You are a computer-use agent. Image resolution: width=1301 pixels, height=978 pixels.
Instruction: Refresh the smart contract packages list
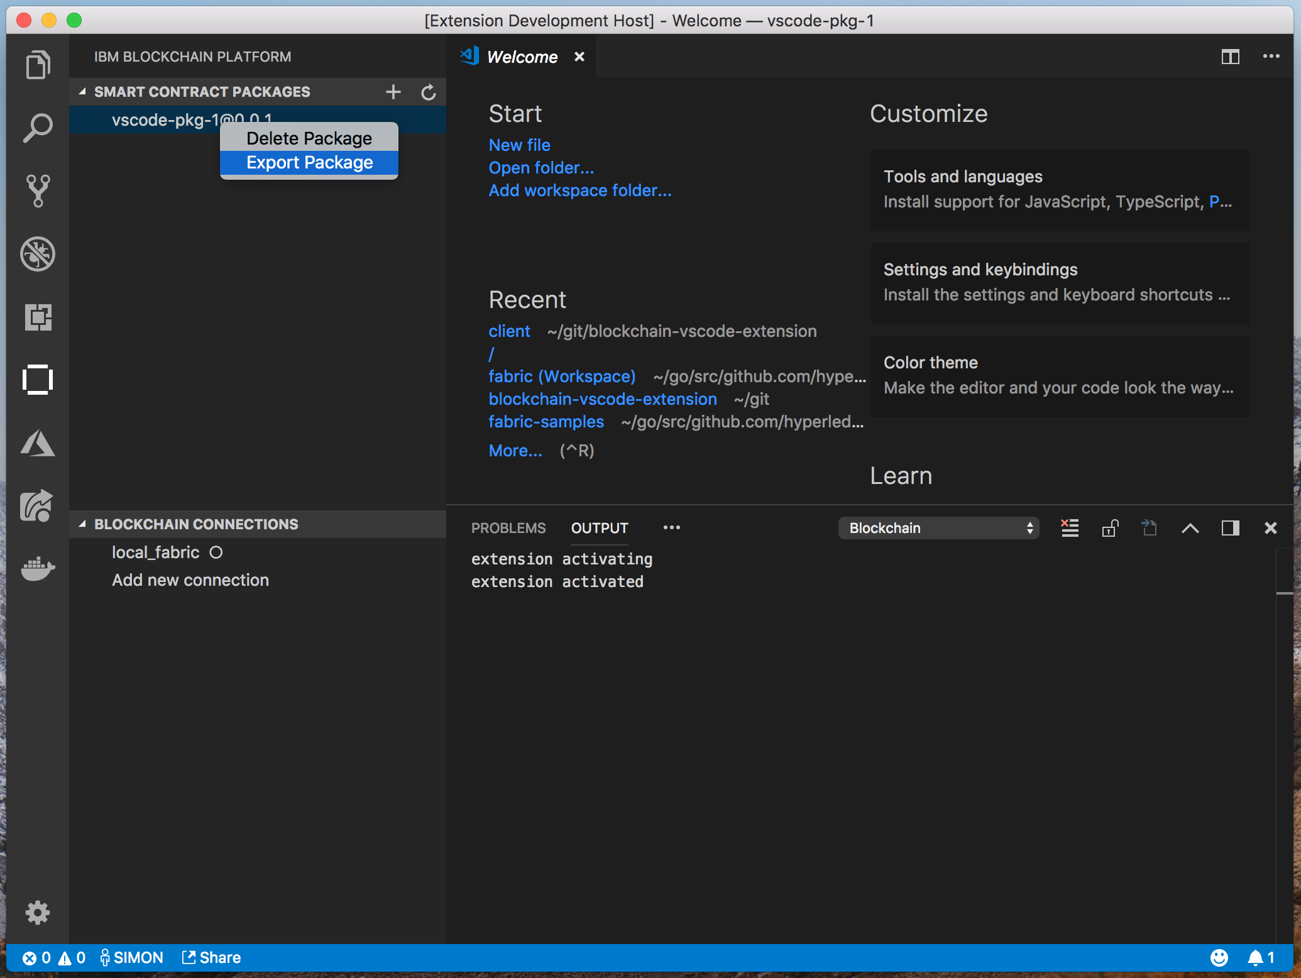click(x=429, y=92)
